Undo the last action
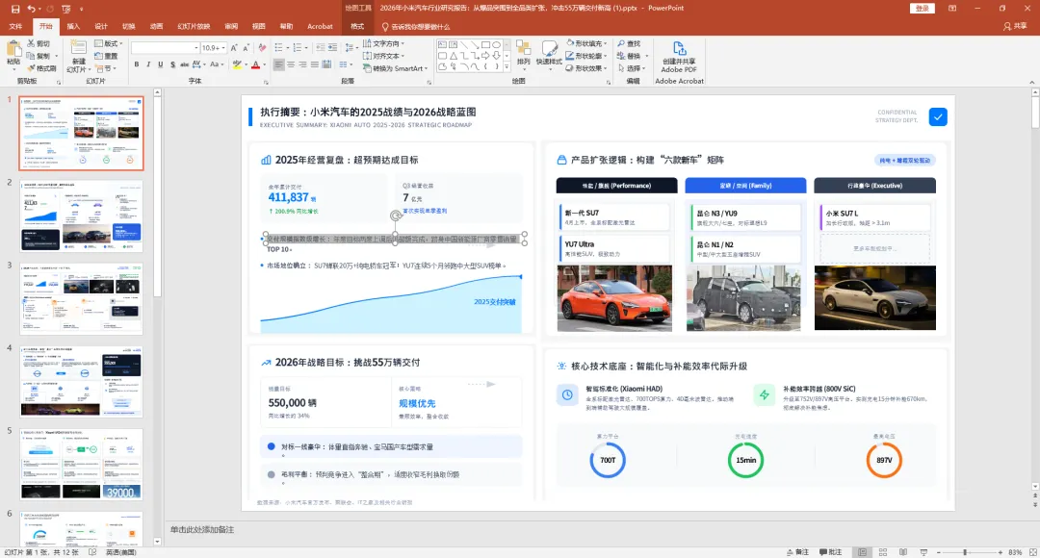Image resolution: width=1040 pixels, height=558 pixels. click(x=31, y=9)
